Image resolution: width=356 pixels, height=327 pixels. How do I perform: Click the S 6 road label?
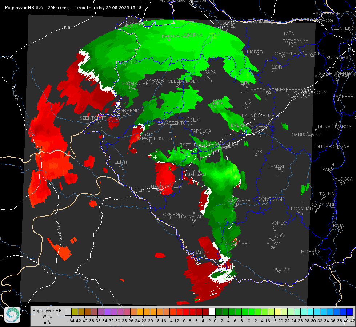pos(67,28)
